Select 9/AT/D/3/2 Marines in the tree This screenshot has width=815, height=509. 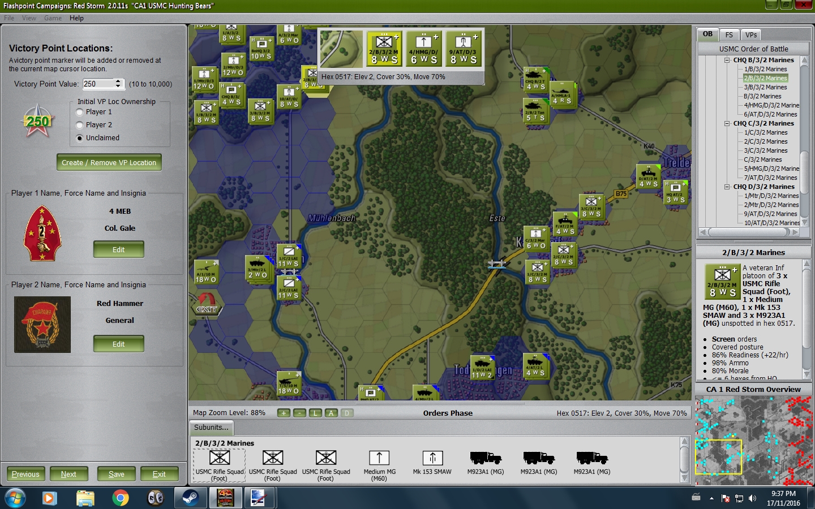tap(770, 214)
